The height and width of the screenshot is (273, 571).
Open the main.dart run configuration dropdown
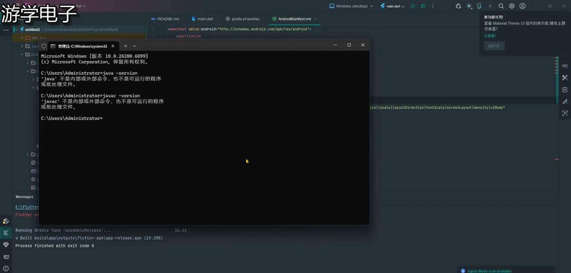pos(393,6)
